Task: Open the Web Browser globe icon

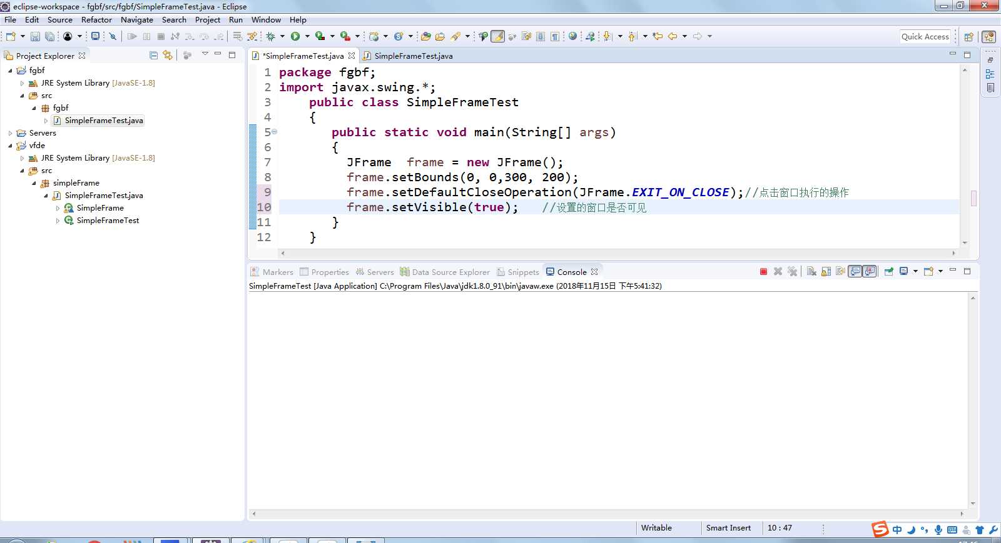Action: [572, 36]
